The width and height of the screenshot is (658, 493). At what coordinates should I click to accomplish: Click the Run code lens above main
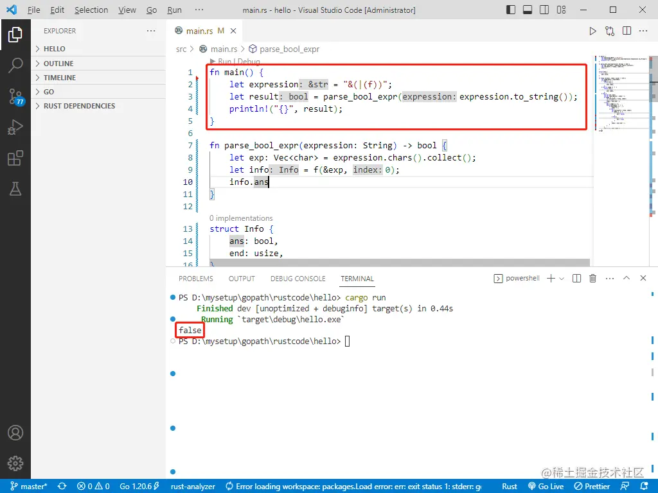point(224,61)
